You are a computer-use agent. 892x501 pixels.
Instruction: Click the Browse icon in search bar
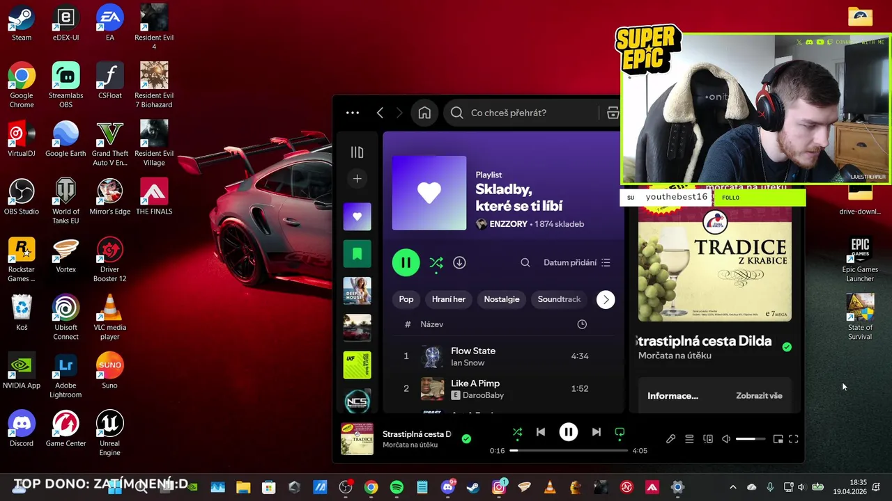pos(613,113)
